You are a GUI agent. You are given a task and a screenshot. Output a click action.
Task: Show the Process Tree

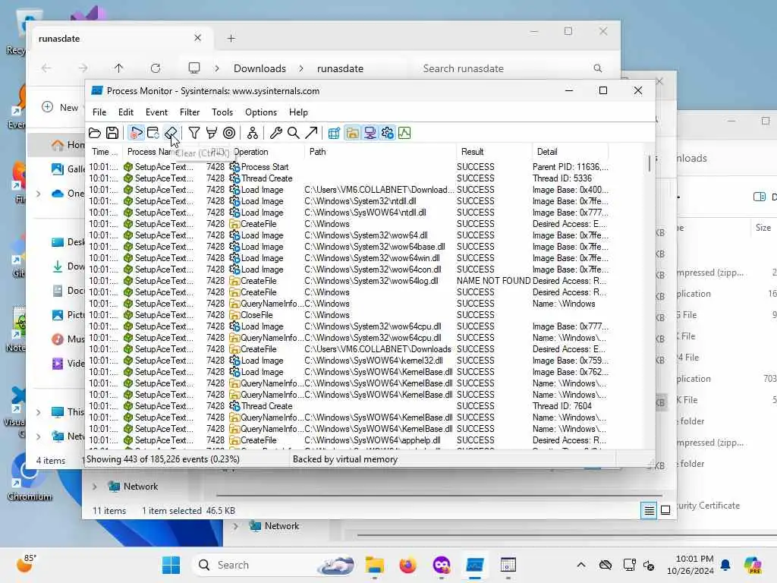(253, 133)
